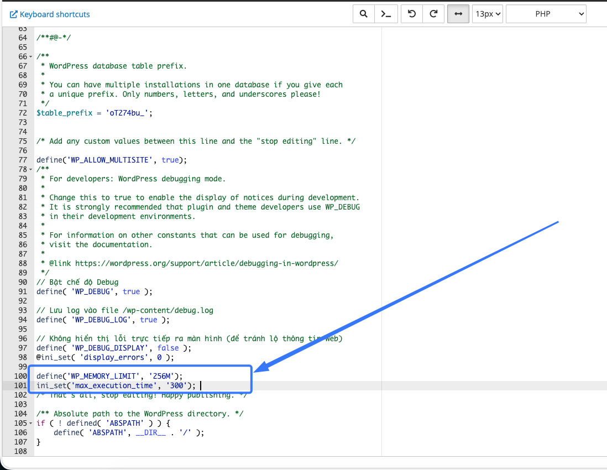Open the Keyboard shortcuts link

point(55,14)
